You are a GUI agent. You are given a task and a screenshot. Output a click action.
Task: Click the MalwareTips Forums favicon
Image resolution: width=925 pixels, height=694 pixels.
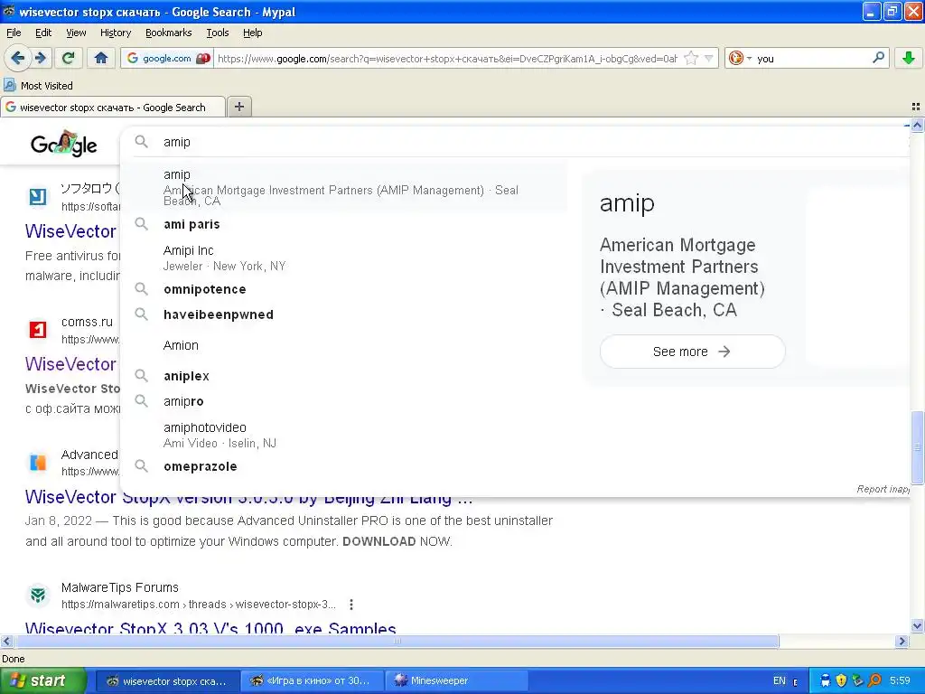38,595
